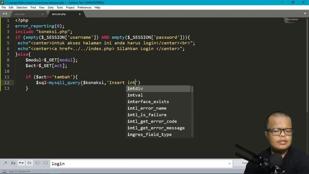Choose intdiv from autocomplete list
Screen dimensions: 309x174
(x=158, y=88)
